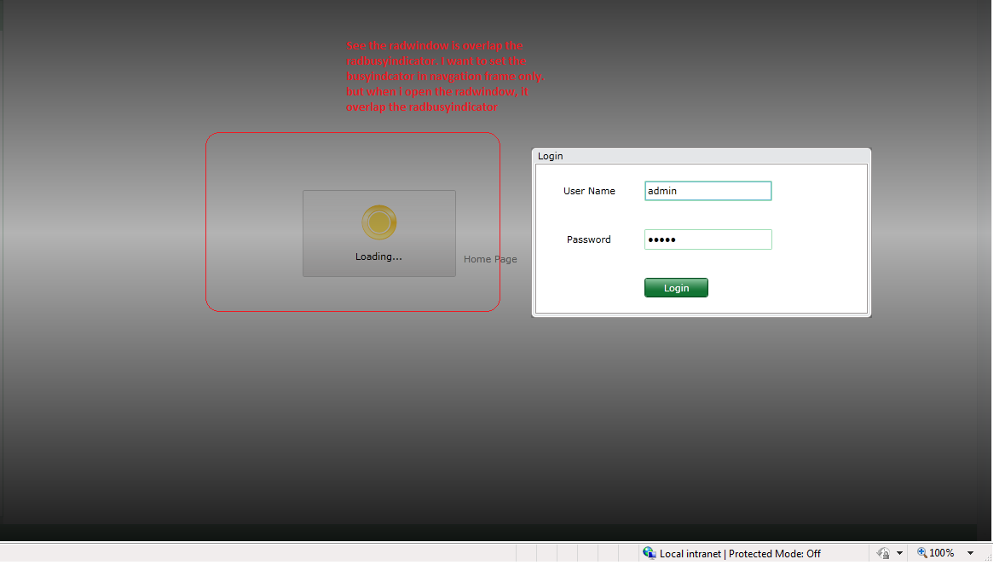
Task: Click the Password label
Action: tap(588, 239)
